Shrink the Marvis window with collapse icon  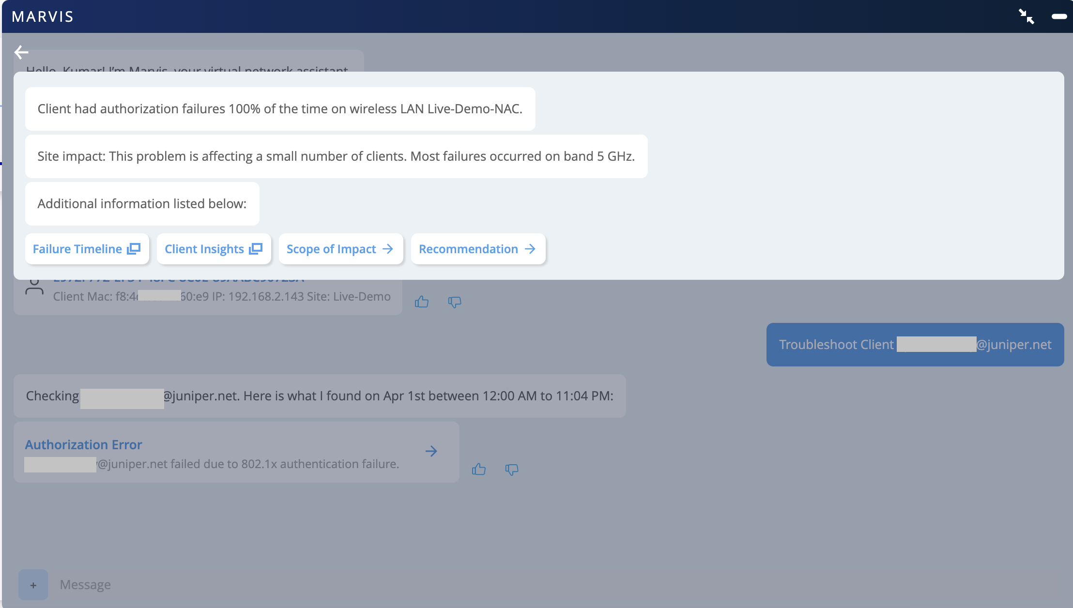click(1026, 16)
